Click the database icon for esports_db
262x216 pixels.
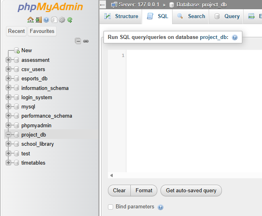point(16,78)
